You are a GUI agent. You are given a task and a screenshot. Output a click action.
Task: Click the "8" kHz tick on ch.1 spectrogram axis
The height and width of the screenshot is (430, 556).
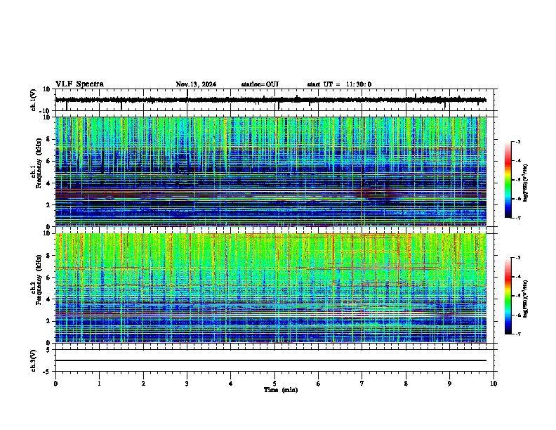click(x=49, y=139)
